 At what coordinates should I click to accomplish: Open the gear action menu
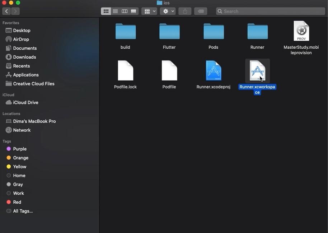(x=168, y=11)
